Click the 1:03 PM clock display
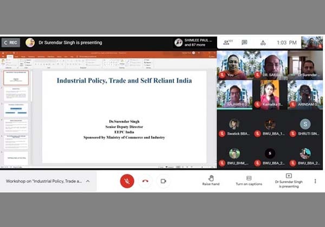325x227 pixels. pos(287,43)
